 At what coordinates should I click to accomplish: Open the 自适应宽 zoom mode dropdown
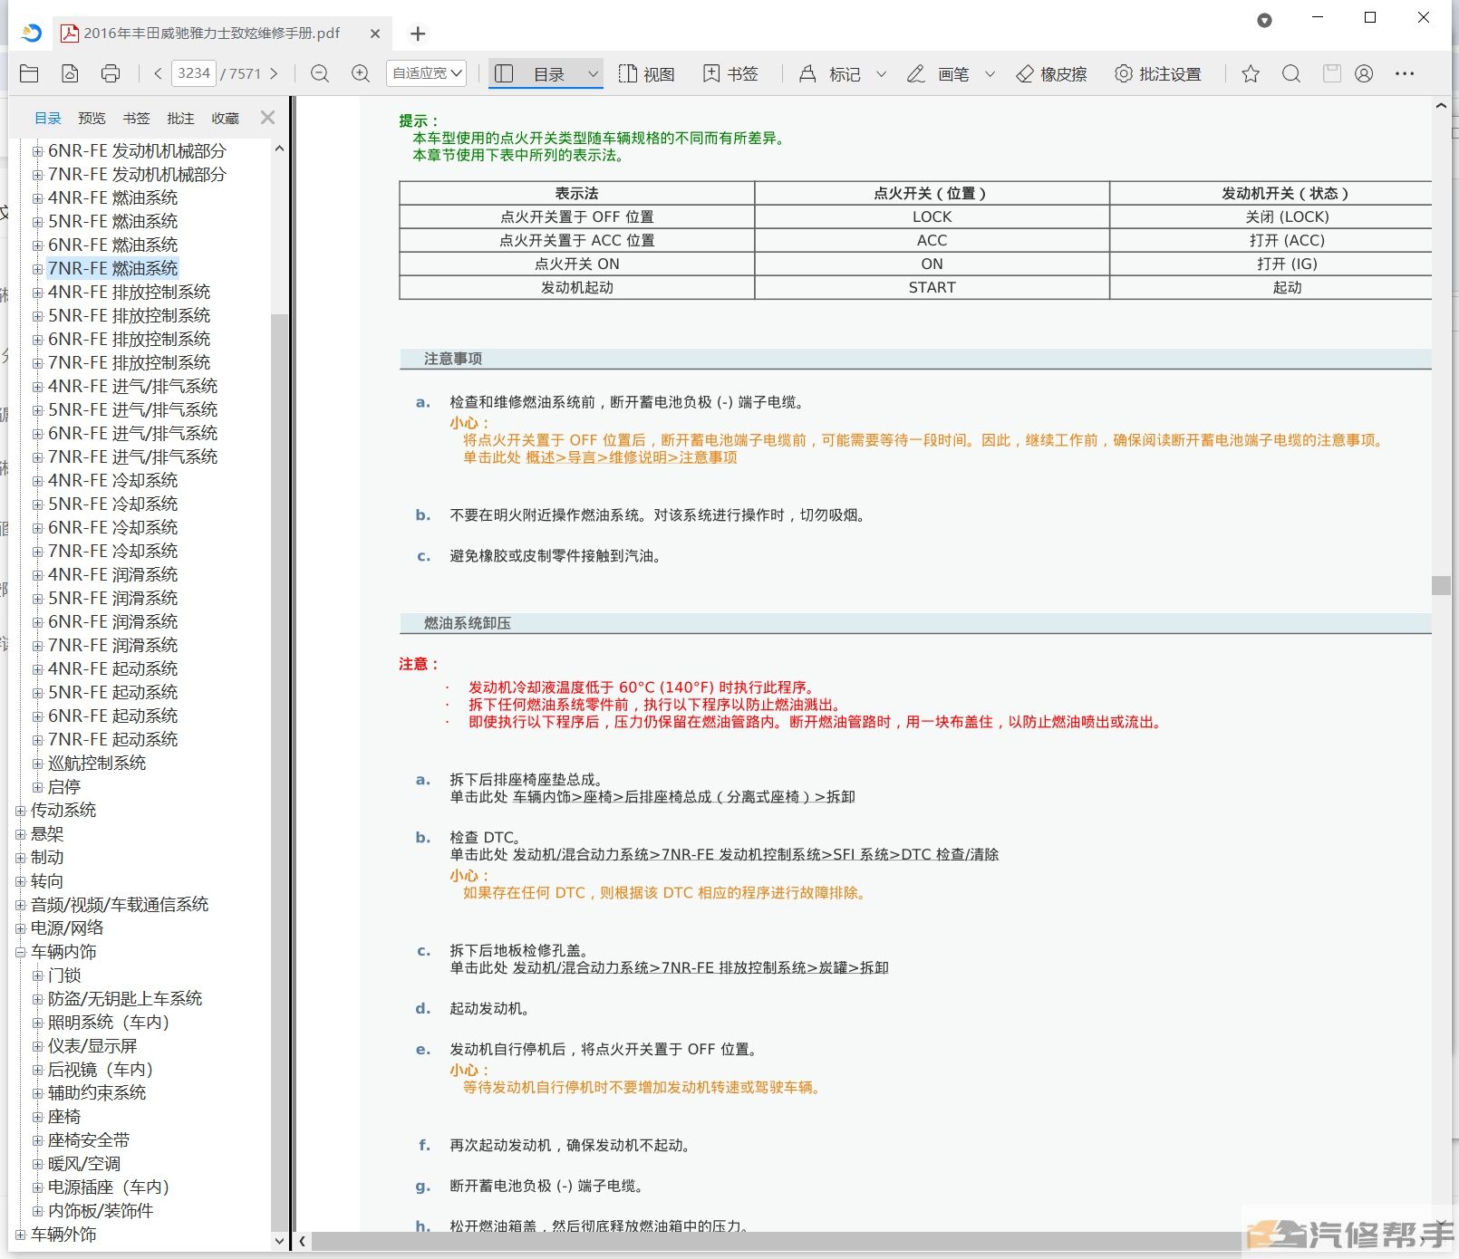click(x=427, y=73)
